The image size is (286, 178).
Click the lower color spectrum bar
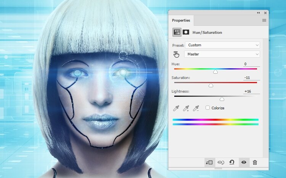pos(215,124)
